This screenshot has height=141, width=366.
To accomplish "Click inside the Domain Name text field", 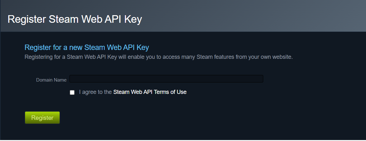I will (166, 79).
